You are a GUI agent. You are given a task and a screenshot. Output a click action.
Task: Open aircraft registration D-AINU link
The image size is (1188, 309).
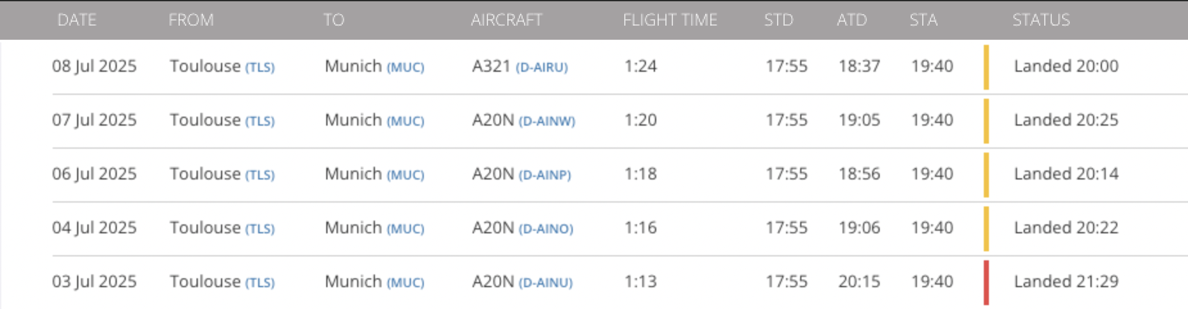coord(545,282)
